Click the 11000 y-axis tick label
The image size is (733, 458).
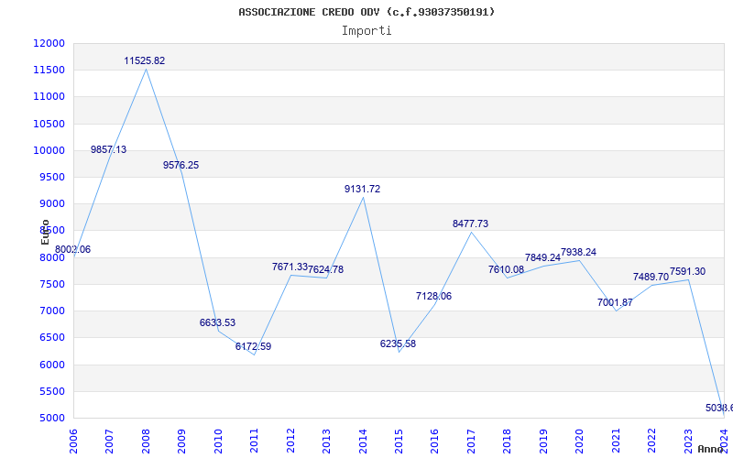pyautogui.click(x=49, y=97)
